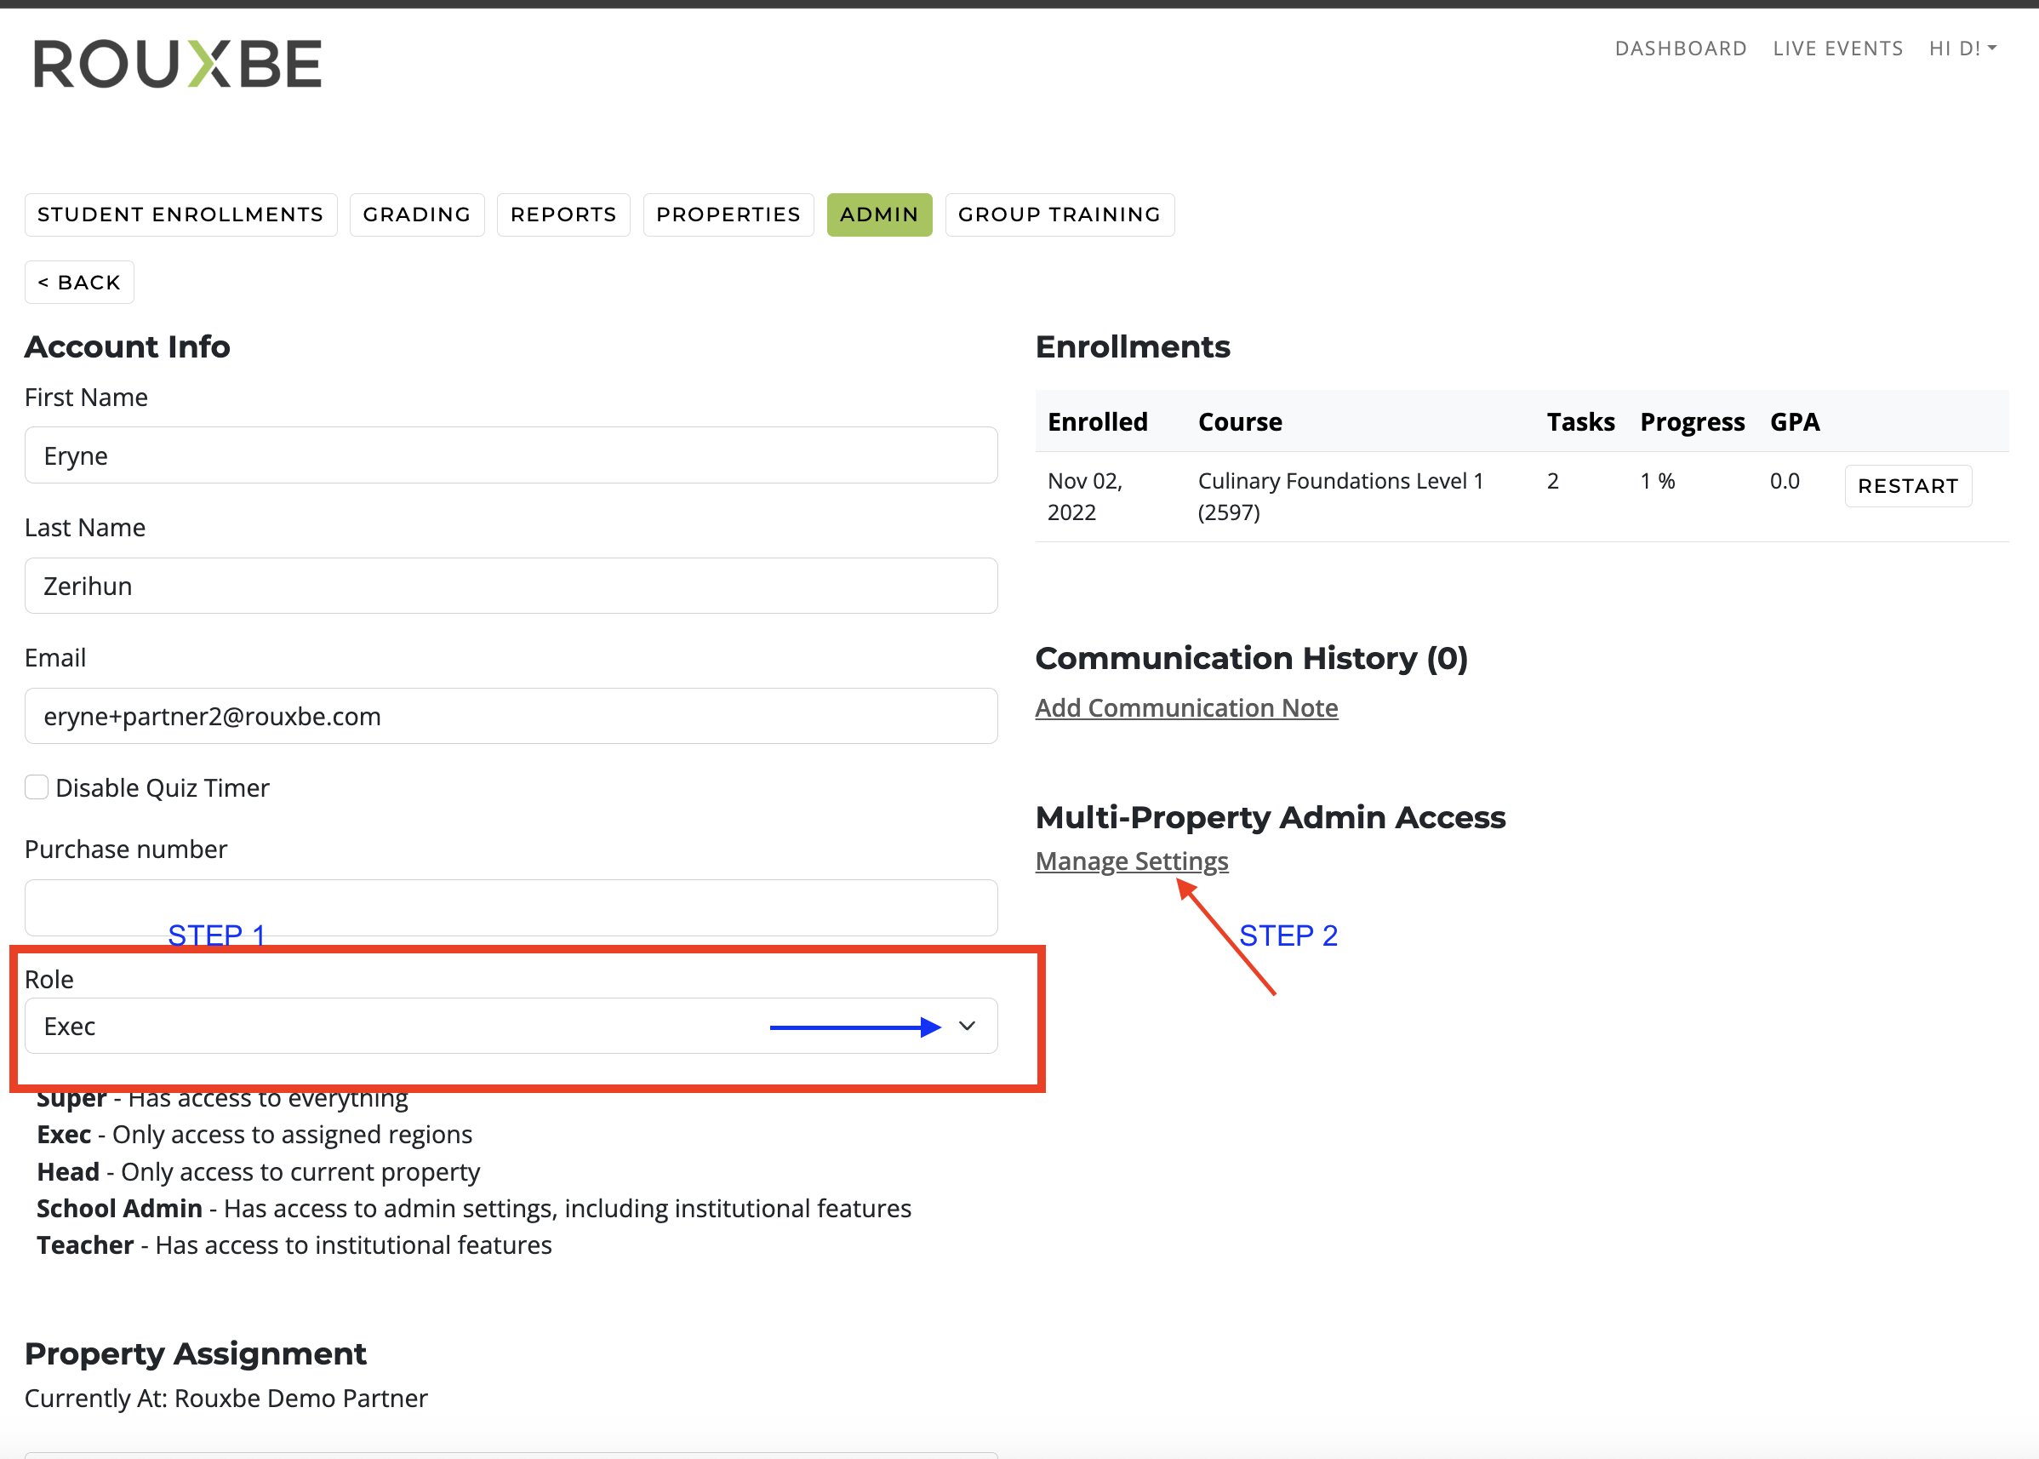
Task: Select the Currently At: Rouxbe Demo Partner text
Action: click(226, 1399)
